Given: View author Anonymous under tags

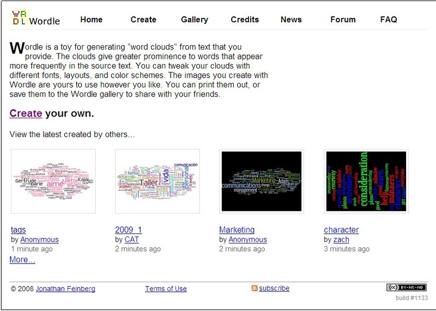Looking at the screenshot, I should (x=39, y=239).
